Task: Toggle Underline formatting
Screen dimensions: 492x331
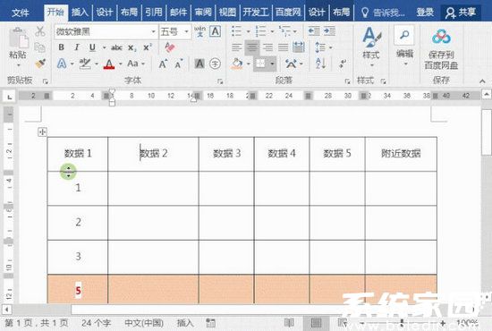Action: coord(92,47)
